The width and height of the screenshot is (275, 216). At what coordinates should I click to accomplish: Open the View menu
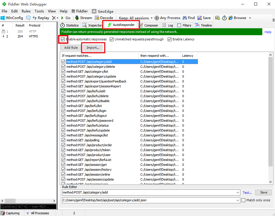pos(52,11)
